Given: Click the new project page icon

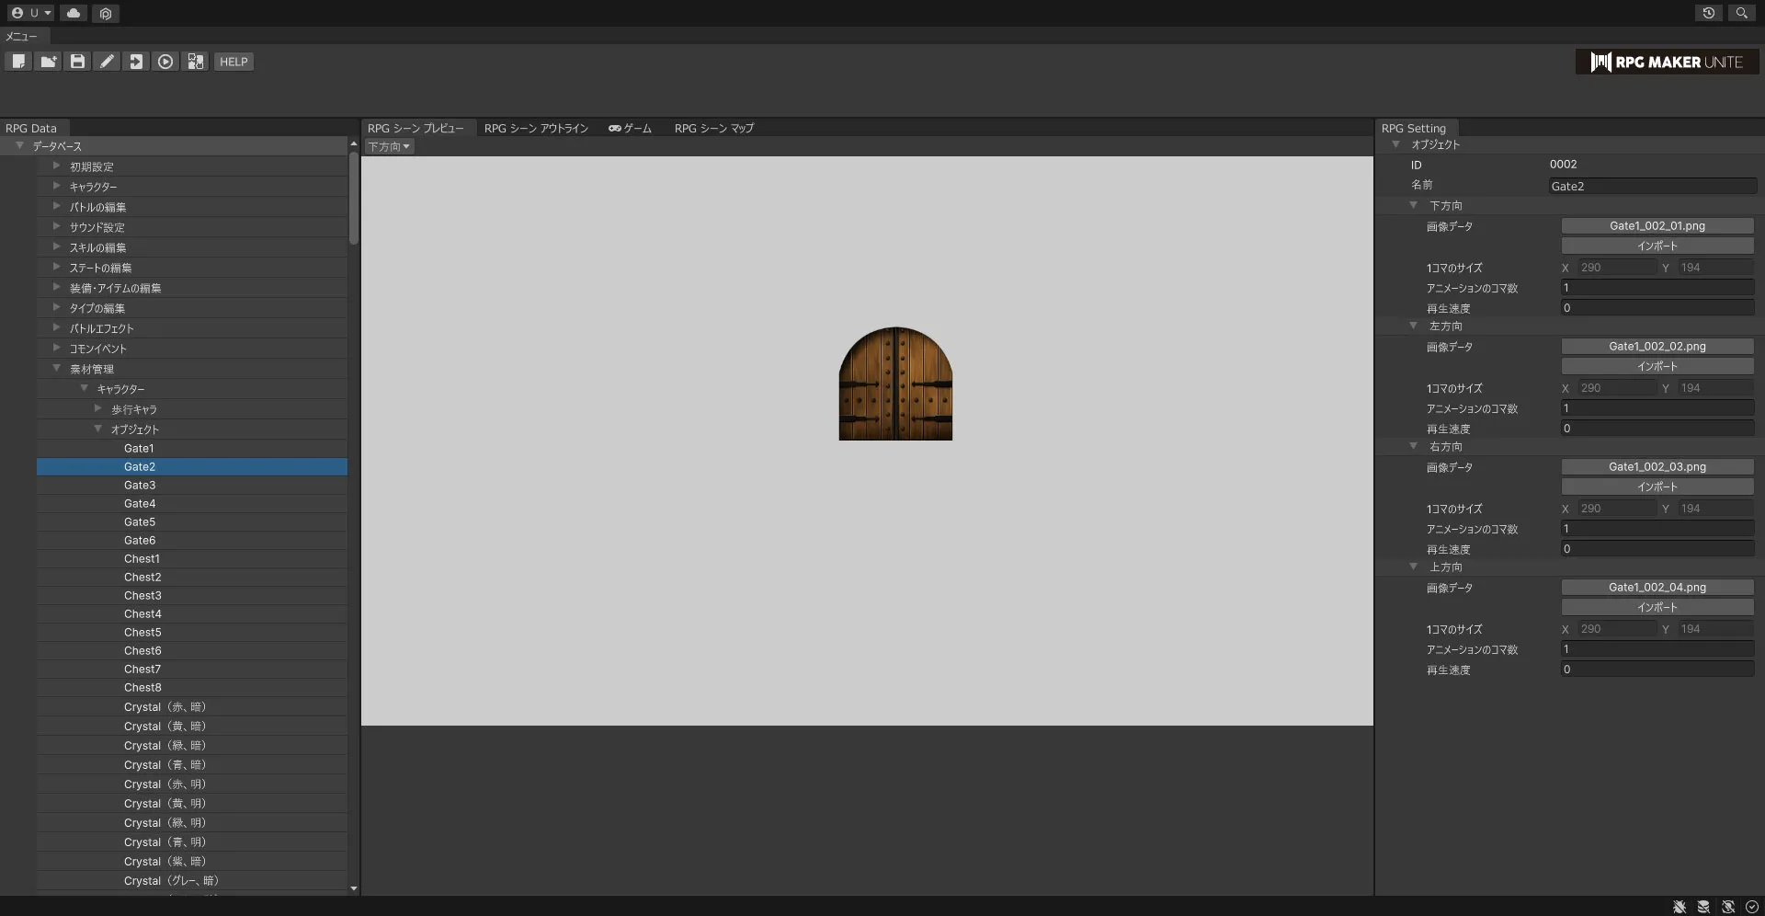Looking at the screenshot, I should coord(18,62).
